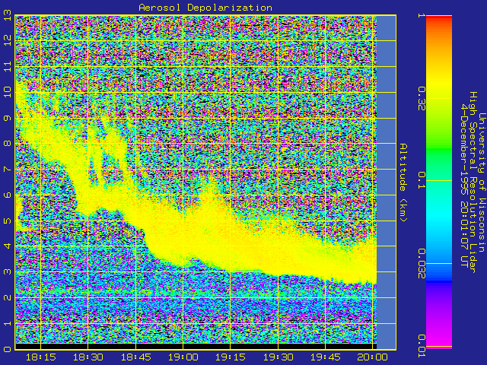Click the altitude label 1
The image size is (487, 365).
[x=8, y=323]
